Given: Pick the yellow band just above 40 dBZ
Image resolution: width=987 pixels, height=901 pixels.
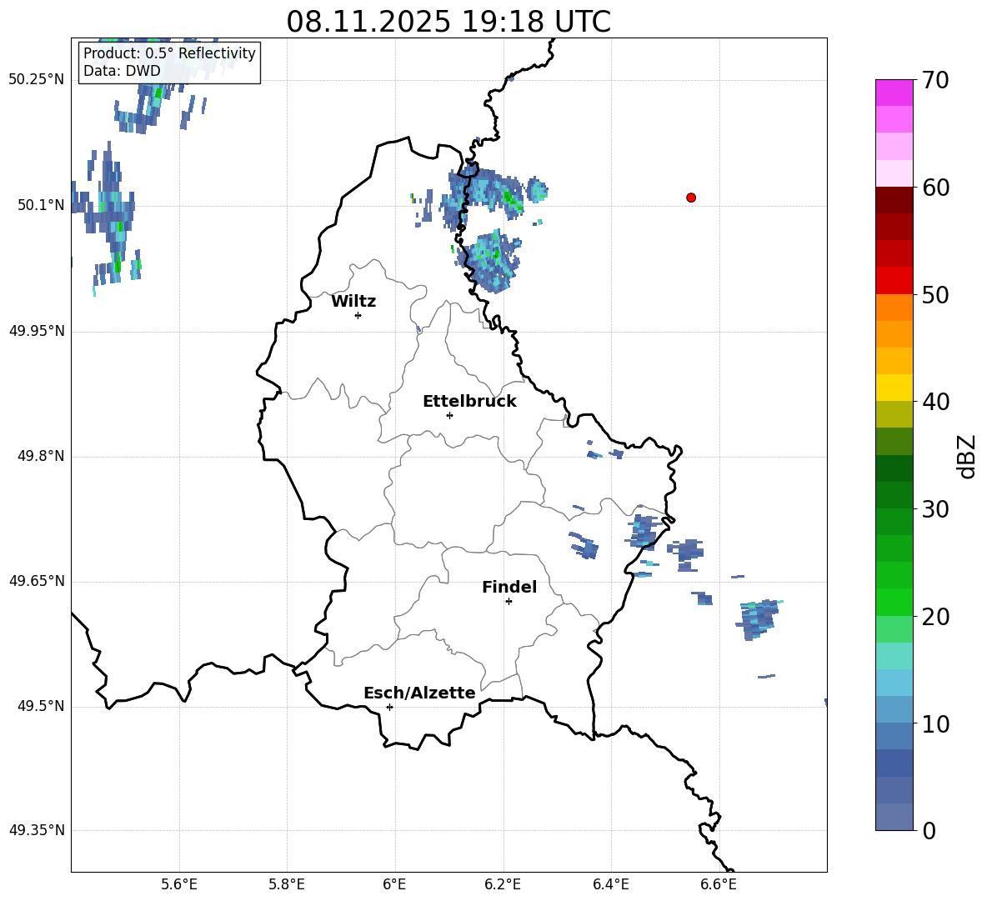Looking at the screenshot, I should pyautogui.click(x=894, y=388).
